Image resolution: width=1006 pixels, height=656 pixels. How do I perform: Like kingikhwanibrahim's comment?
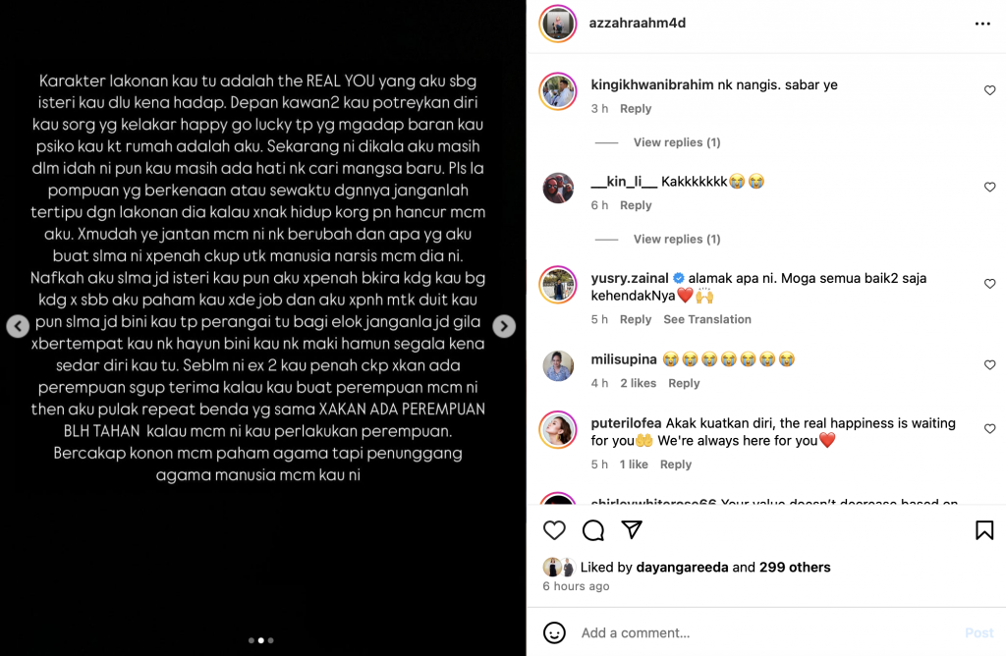(990, 90)
